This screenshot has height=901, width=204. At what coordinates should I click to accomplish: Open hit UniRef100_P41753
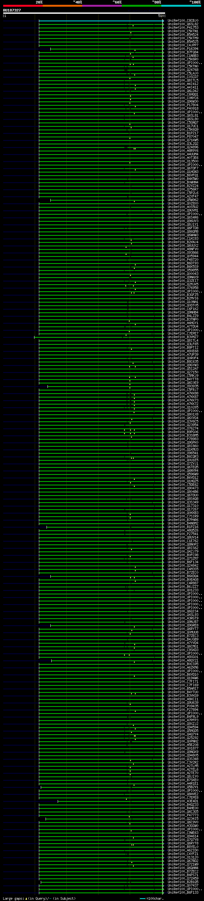tap(183, 27)
